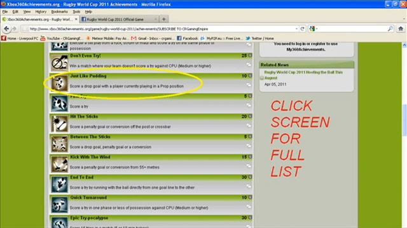Click the Just Like Pudding achievement icon
The width and height of the screenshot is (407, 228).
click(x=59, y=83)
